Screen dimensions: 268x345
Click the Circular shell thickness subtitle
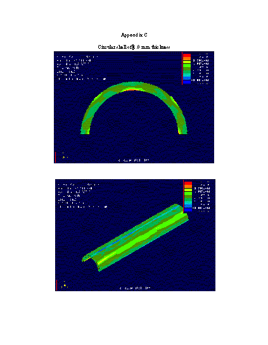pyautogui.click(x=134, y=47)
